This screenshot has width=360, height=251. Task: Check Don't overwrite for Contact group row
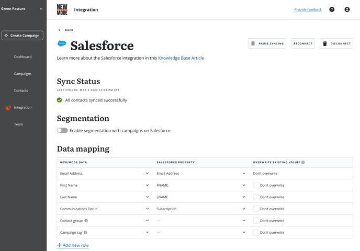(x=256, y=221)
